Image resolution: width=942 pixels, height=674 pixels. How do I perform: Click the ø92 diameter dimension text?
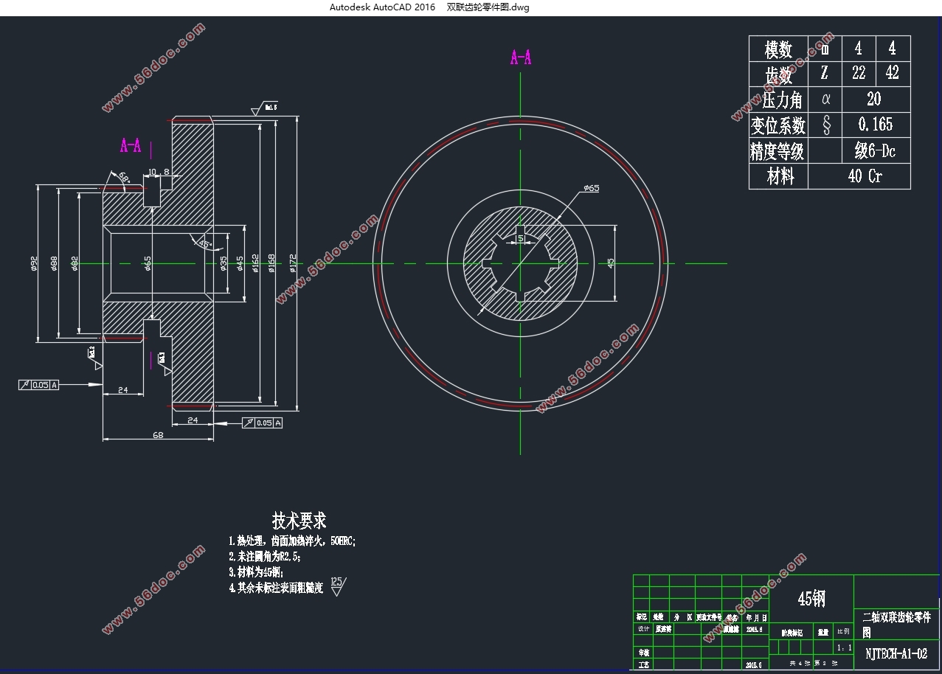click(34, 263)
